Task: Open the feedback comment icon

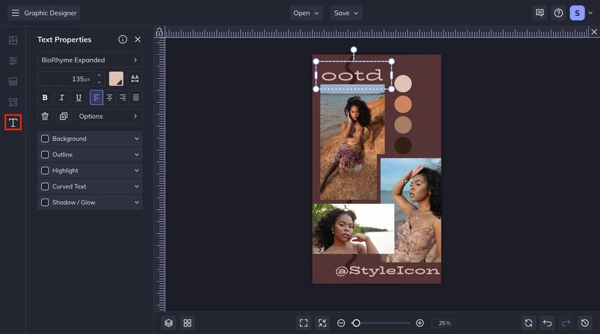Action: click(x=540, y=13)
